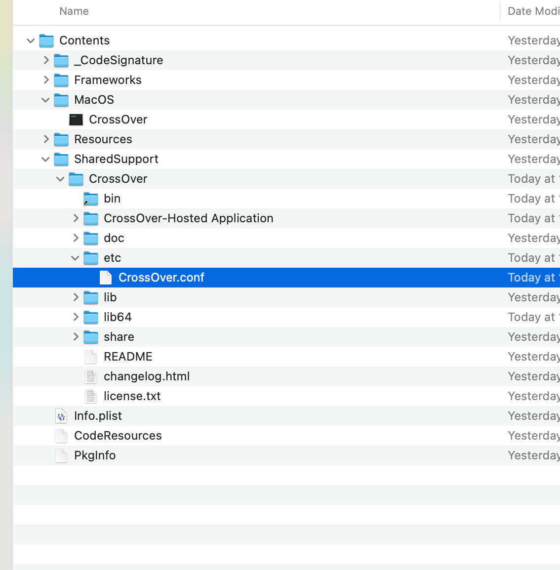Click the date cell of lib64
The width and height of the screenshot is (560, 570).
tap(533, 317)
